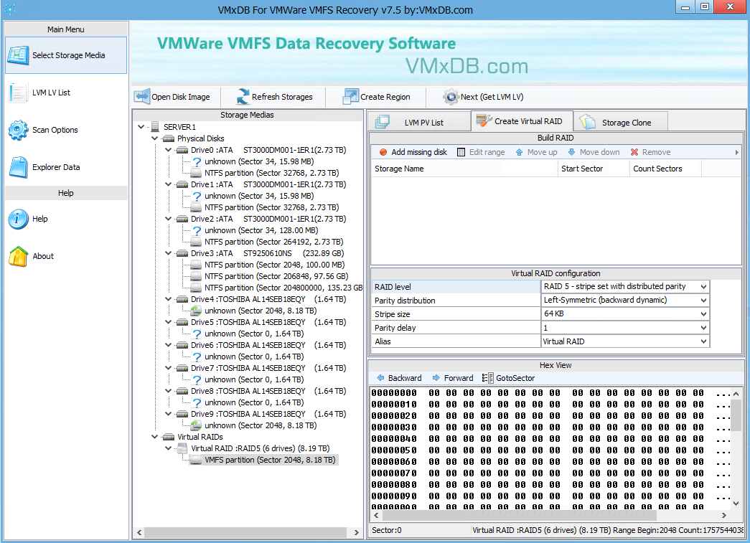Select NTFS partition (Sector 206848, 97.56 GB)
The height and width of the screenshot is (543, 750).
[x=276, y=275]
